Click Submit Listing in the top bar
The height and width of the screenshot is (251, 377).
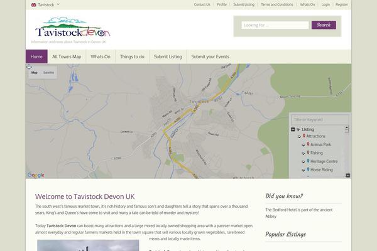244,4
